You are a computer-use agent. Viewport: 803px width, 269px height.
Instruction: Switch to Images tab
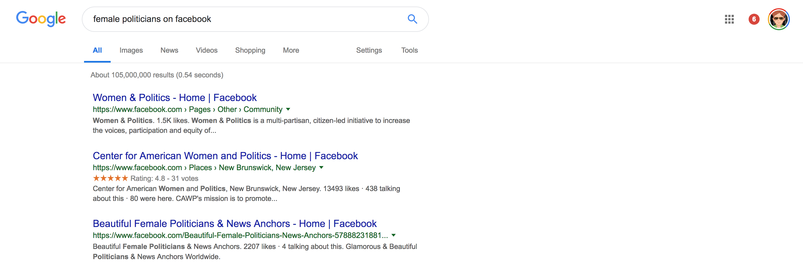(x=131, y=50)
